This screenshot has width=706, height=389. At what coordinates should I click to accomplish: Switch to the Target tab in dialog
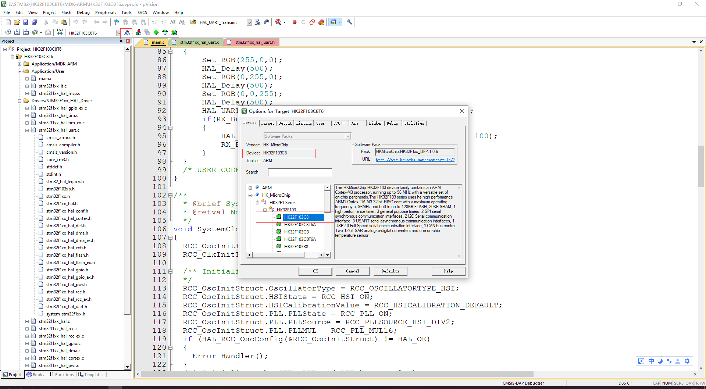pyautogui.click(x=267, y=123)
